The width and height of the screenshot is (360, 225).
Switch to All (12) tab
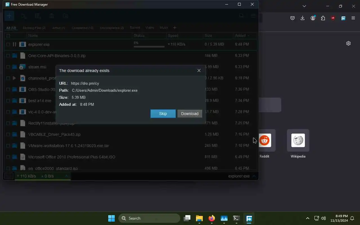pos(11,28)
